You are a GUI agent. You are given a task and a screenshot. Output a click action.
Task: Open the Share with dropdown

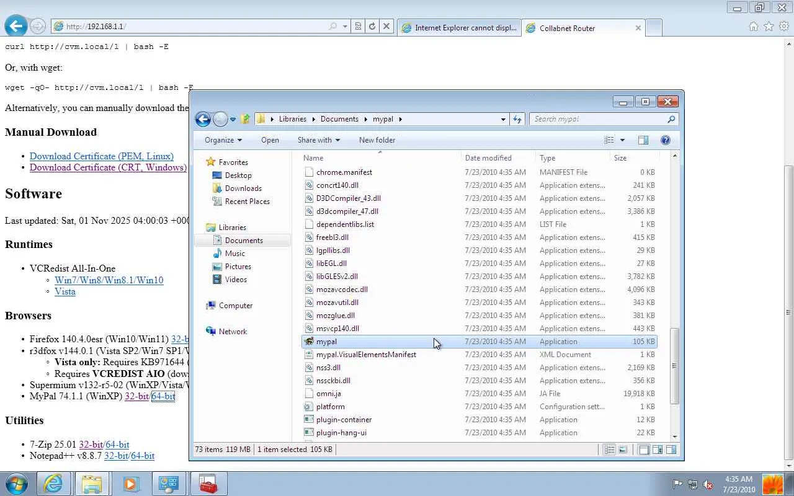tap(319, 140)
